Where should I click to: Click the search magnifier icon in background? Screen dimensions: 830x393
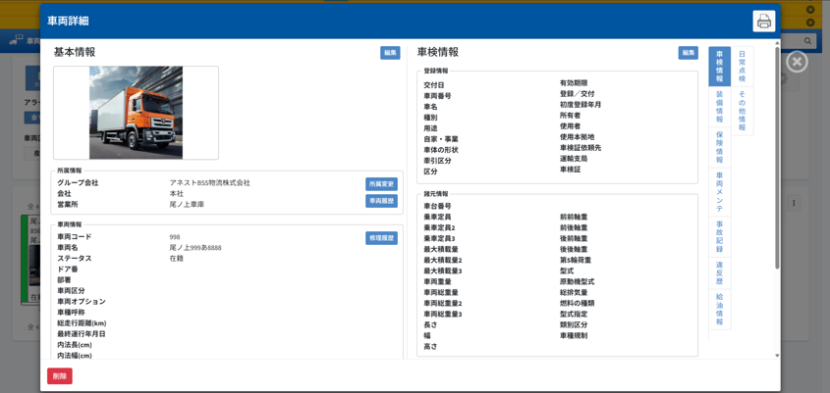point(808,41)
